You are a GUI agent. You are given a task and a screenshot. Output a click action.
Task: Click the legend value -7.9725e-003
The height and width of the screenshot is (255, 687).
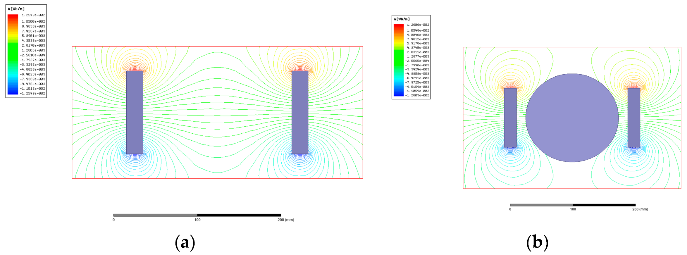click(x=417, y=82)
